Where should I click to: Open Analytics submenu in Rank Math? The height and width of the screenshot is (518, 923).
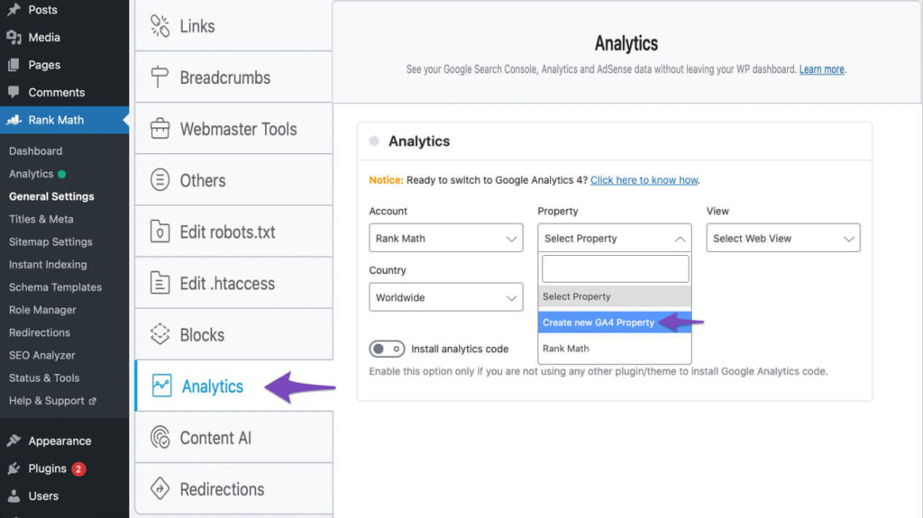(32, 174)
